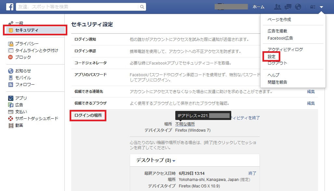Open サポートダッシュボード in sidebar
Image resolution: width=334 pixels, height=191 pixels.
(37, 119)
